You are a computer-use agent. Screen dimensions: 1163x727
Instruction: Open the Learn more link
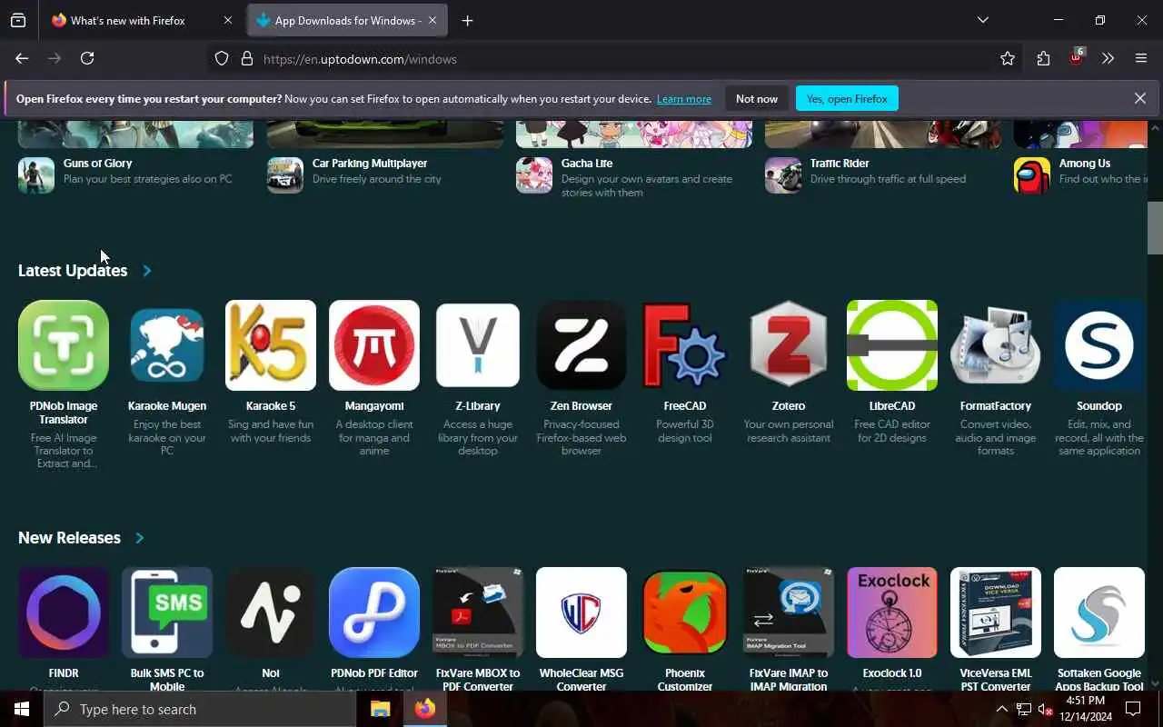coord(684,99)
